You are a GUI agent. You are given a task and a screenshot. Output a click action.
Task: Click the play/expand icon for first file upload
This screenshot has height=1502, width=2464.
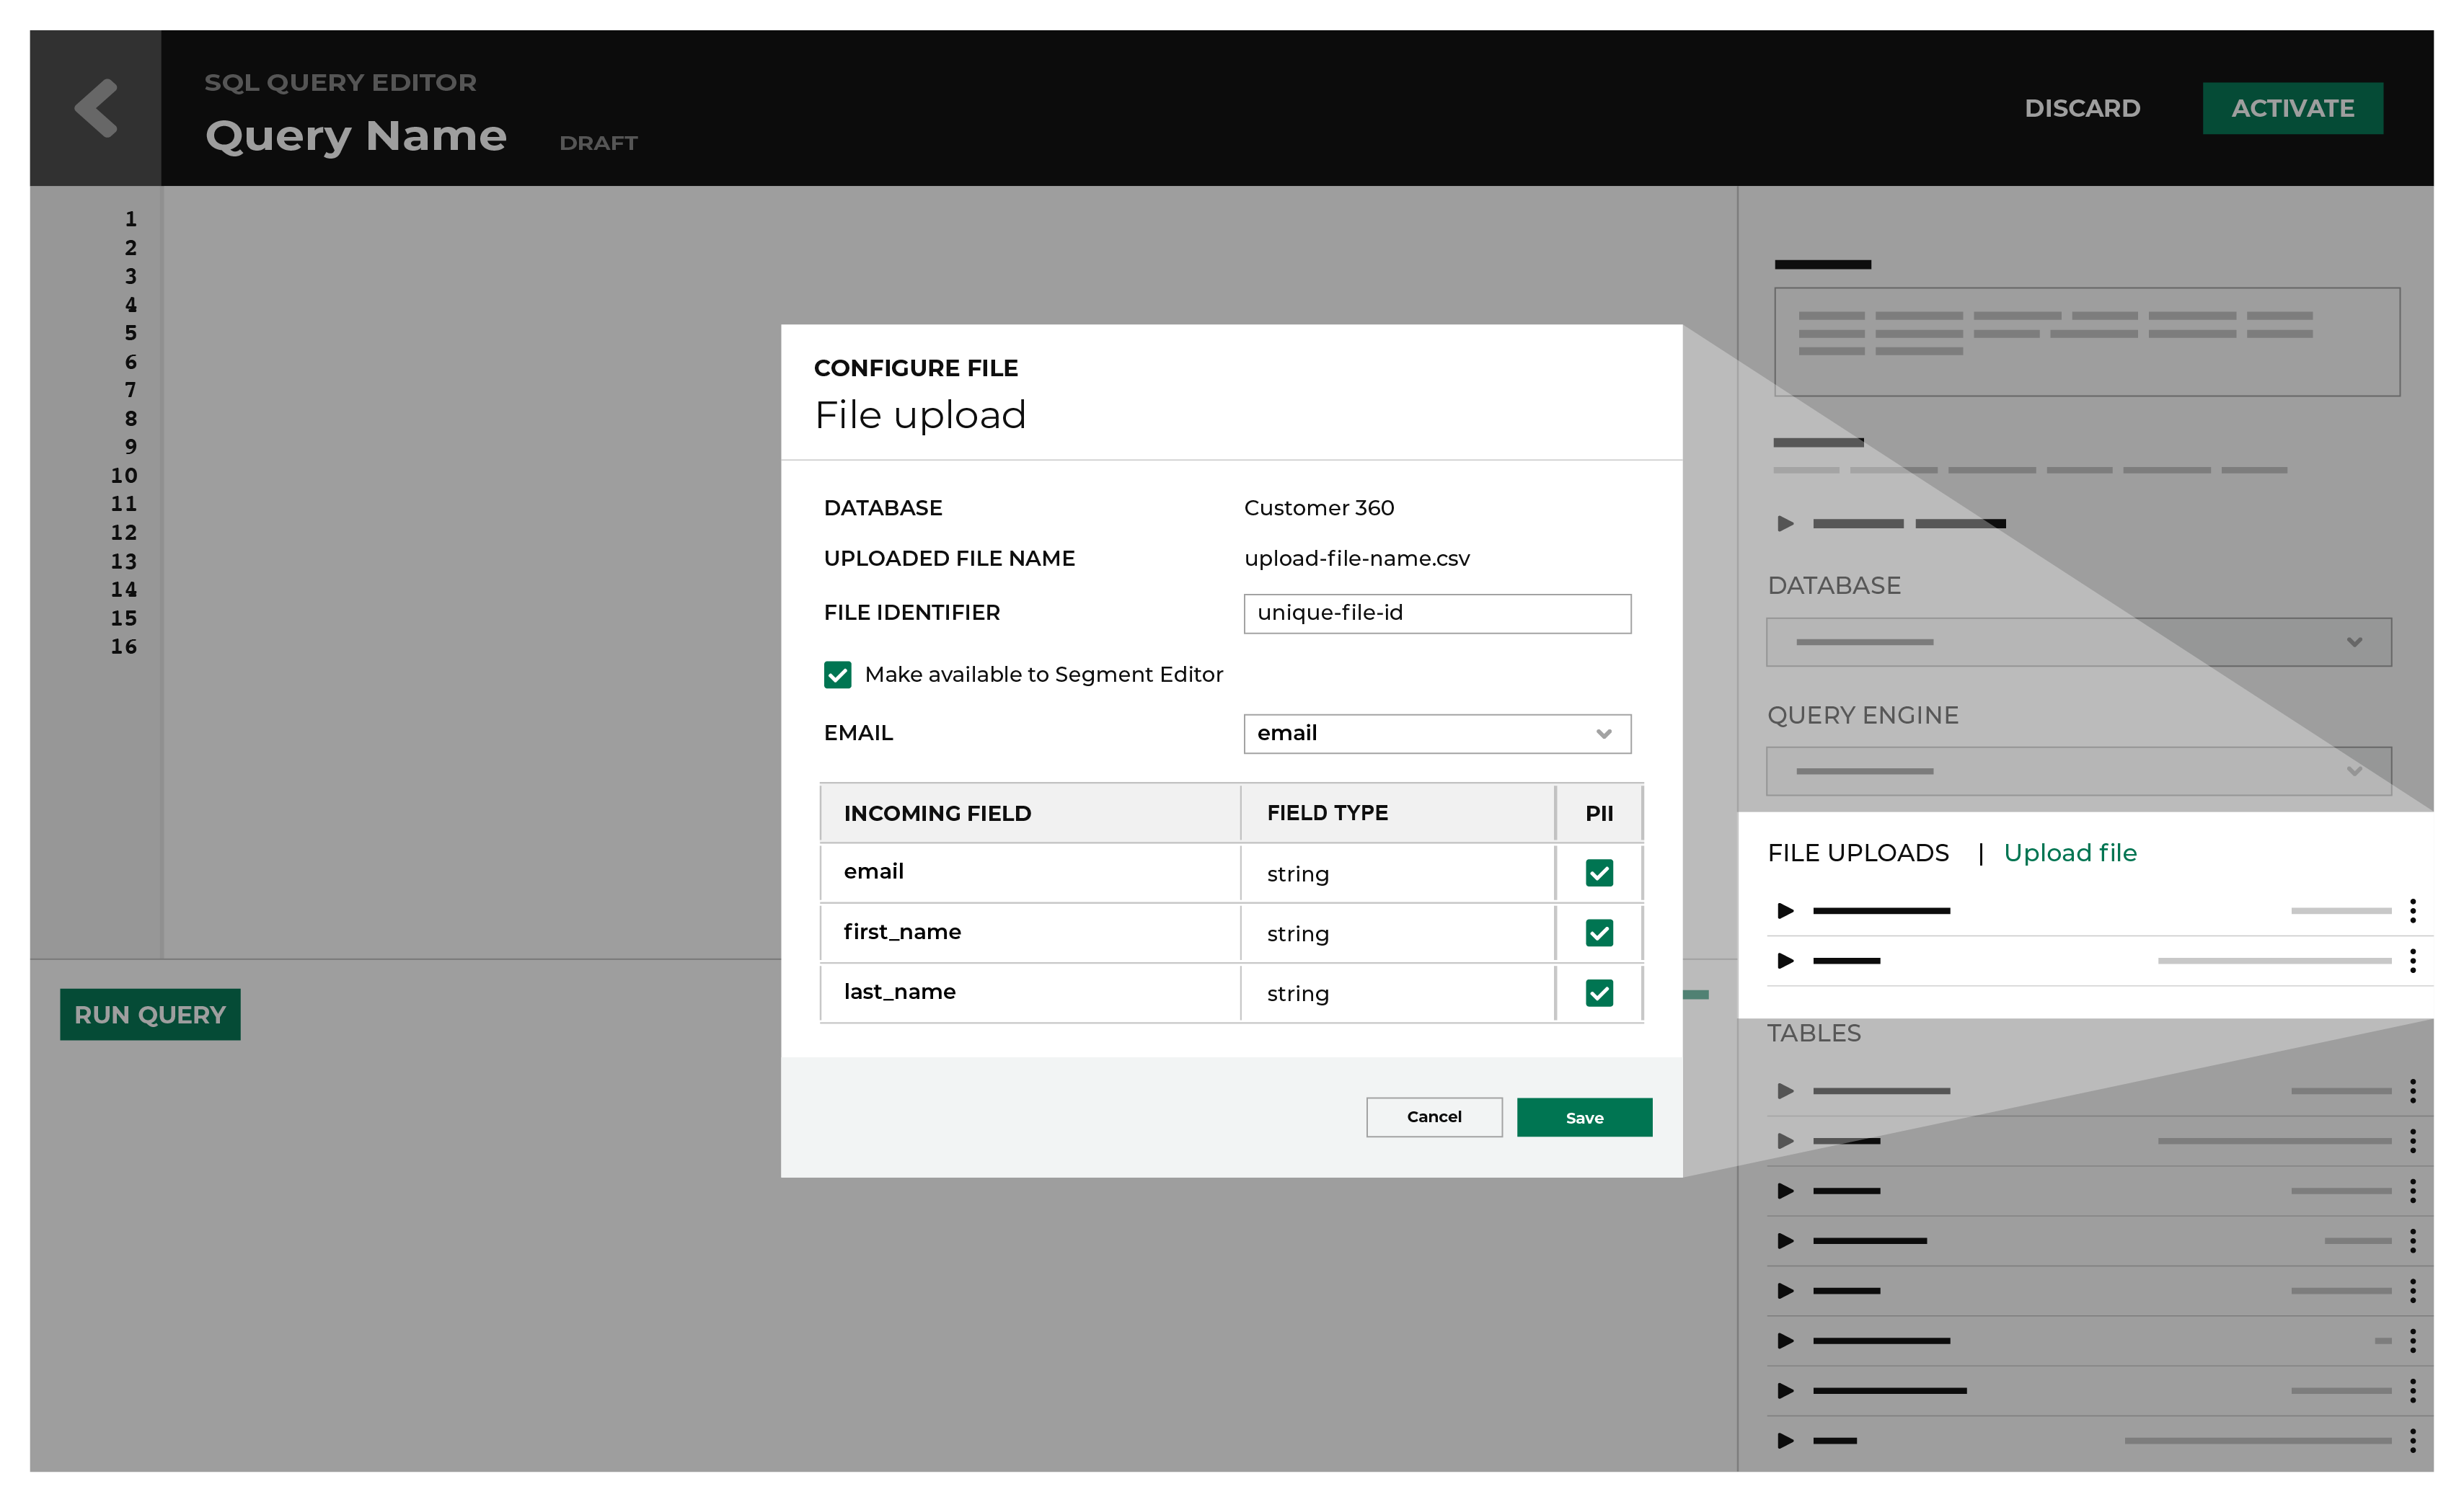1788,910
